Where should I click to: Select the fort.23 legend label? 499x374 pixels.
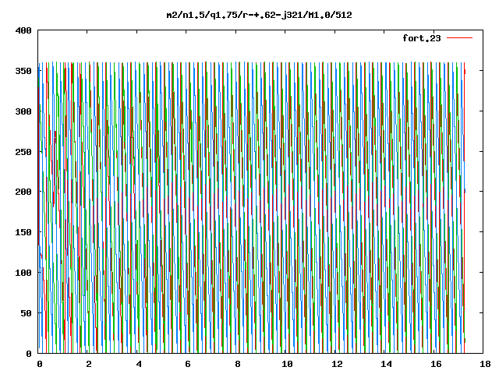[x=421, y=38]
